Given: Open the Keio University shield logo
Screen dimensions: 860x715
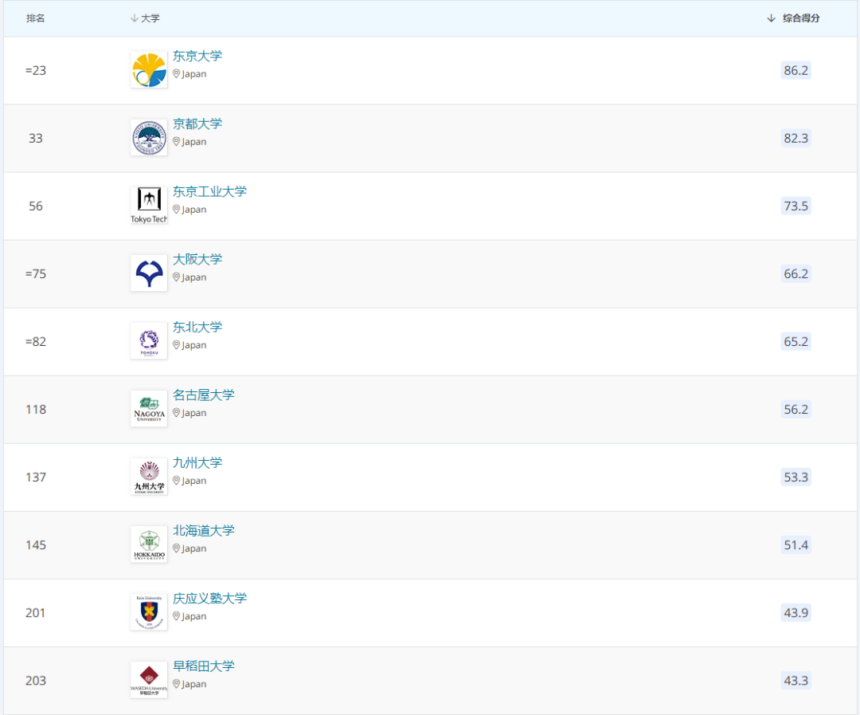Looking at the screenshot, I should click(149, 612).
